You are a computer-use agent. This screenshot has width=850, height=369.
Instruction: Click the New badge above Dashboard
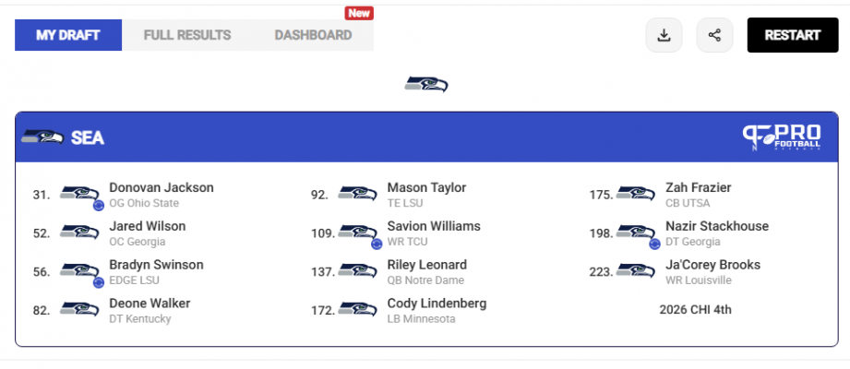(359, 13)
